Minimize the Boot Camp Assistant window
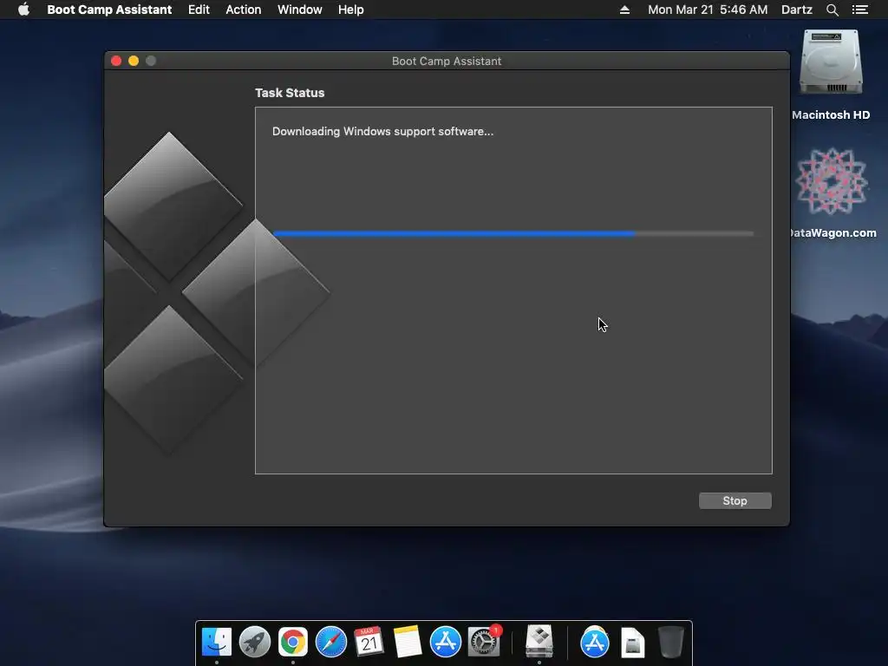 point(134,61)
